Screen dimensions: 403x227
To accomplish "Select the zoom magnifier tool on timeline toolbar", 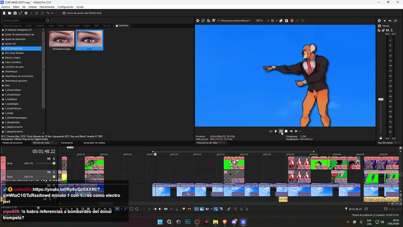I will click(137, 209).
